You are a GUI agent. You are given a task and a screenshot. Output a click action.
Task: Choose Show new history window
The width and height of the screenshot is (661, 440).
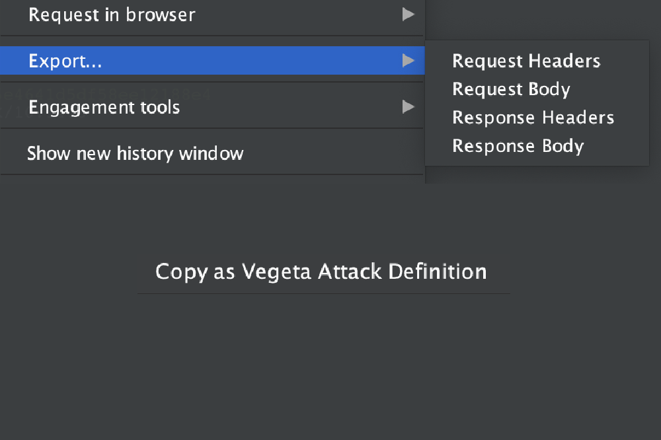(x=136, y=154)
